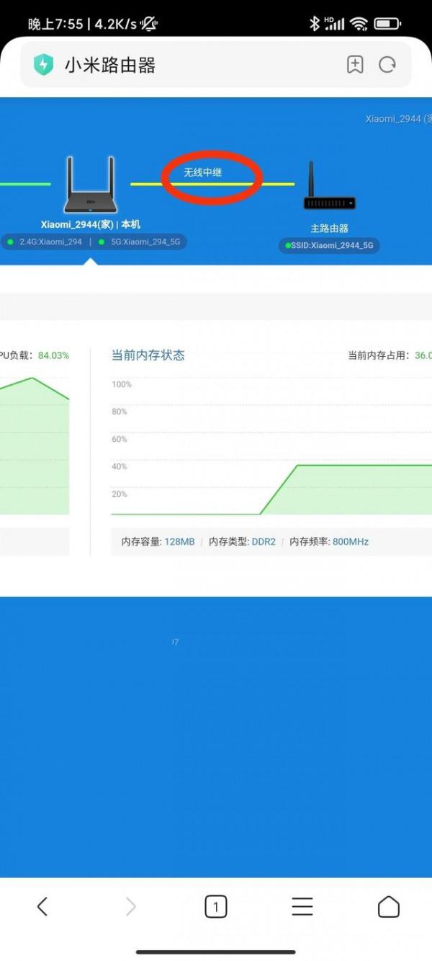
Task: Click the CPU load value 84.03%
Action: click(53, 355)
